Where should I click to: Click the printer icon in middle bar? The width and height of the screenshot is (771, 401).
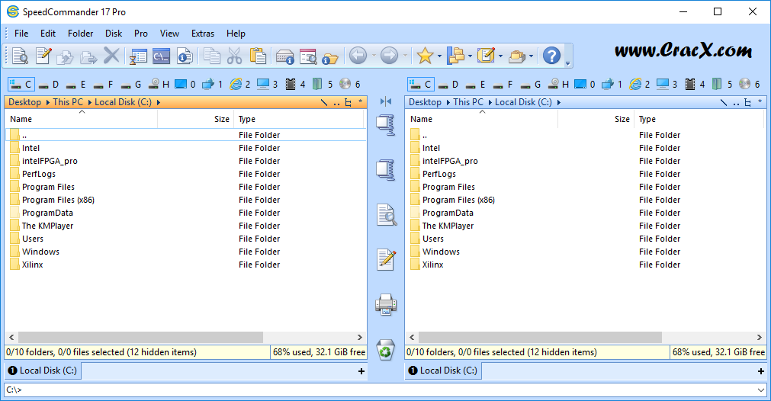(386, 304)
